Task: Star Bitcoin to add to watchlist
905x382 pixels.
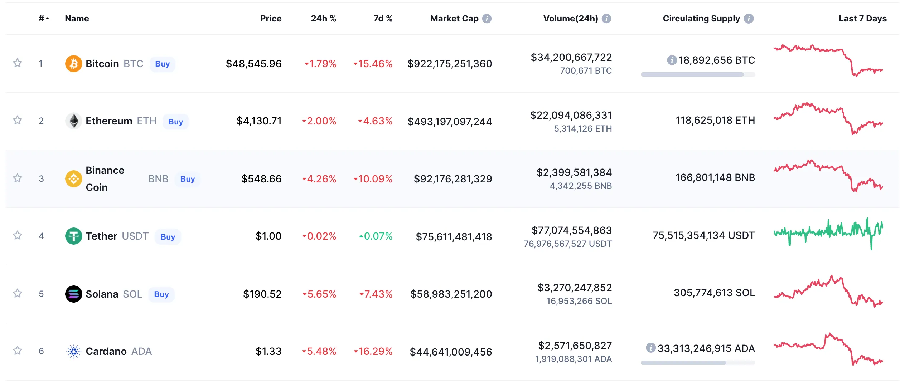Action: coord(18,63)
